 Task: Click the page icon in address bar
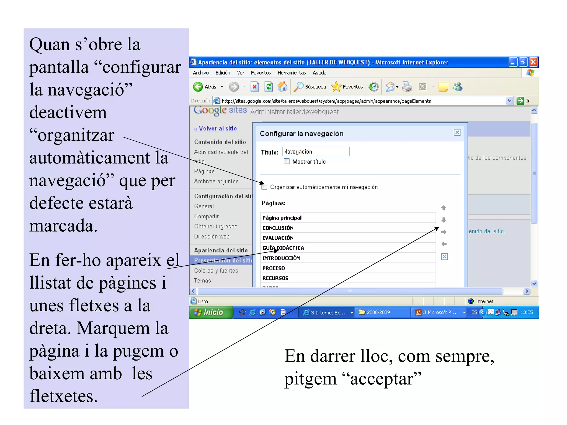point(217,101)
